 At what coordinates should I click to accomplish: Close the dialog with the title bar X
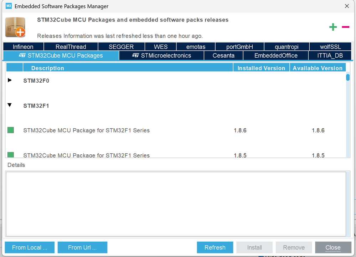[x=347, y=6]
